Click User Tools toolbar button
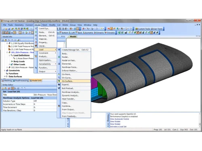Screen dimensions: 202x151 coord(157,29)
